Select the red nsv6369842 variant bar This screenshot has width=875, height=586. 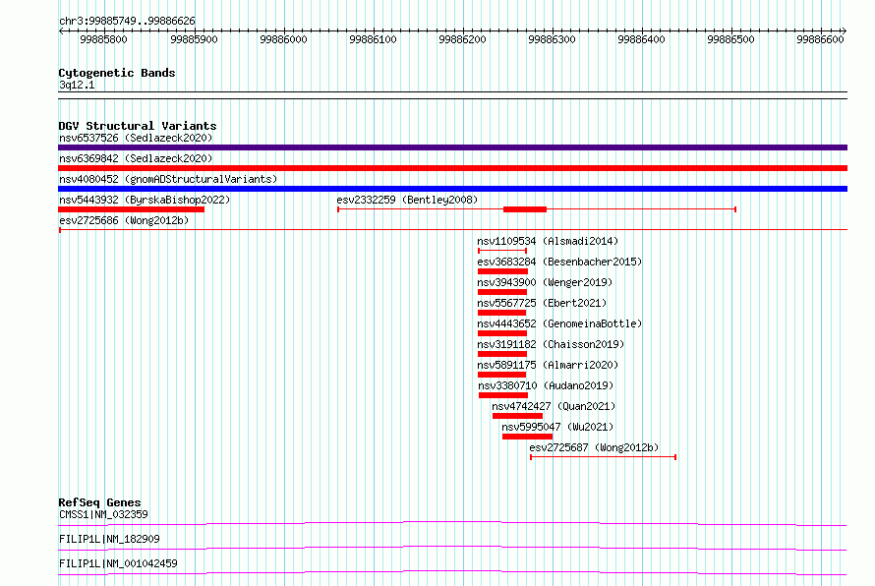[x=452, y=168]
